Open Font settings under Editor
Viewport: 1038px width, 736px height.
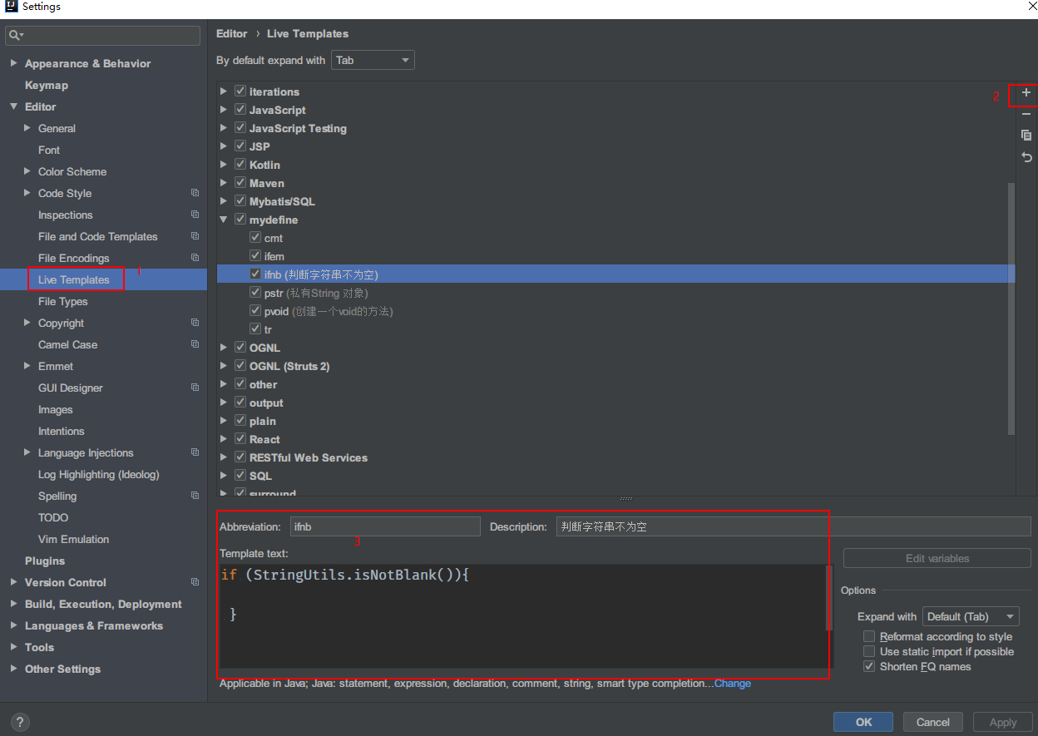49,150
